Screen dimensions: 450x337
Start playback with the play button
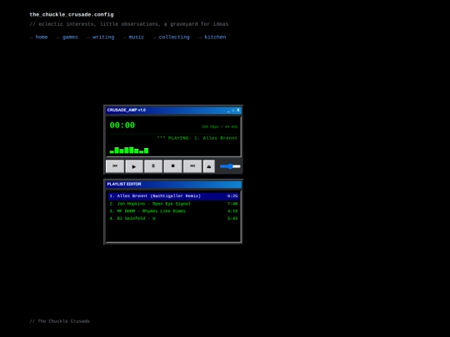click(134, 166)
